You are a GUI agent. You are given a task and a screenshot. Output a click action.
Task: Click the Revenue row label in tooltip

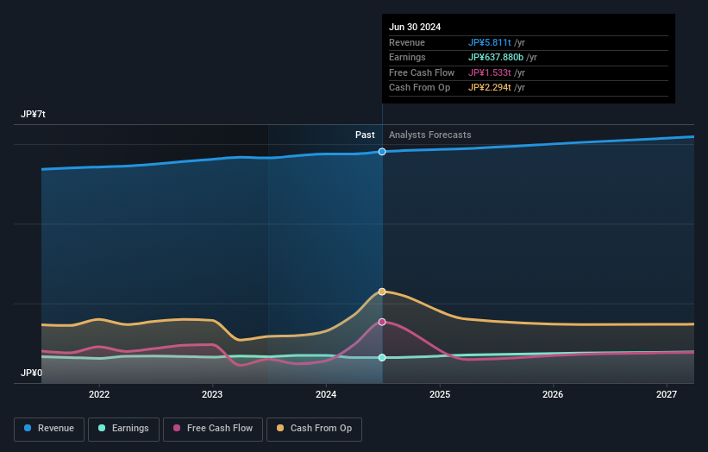(x=407, y=42)
